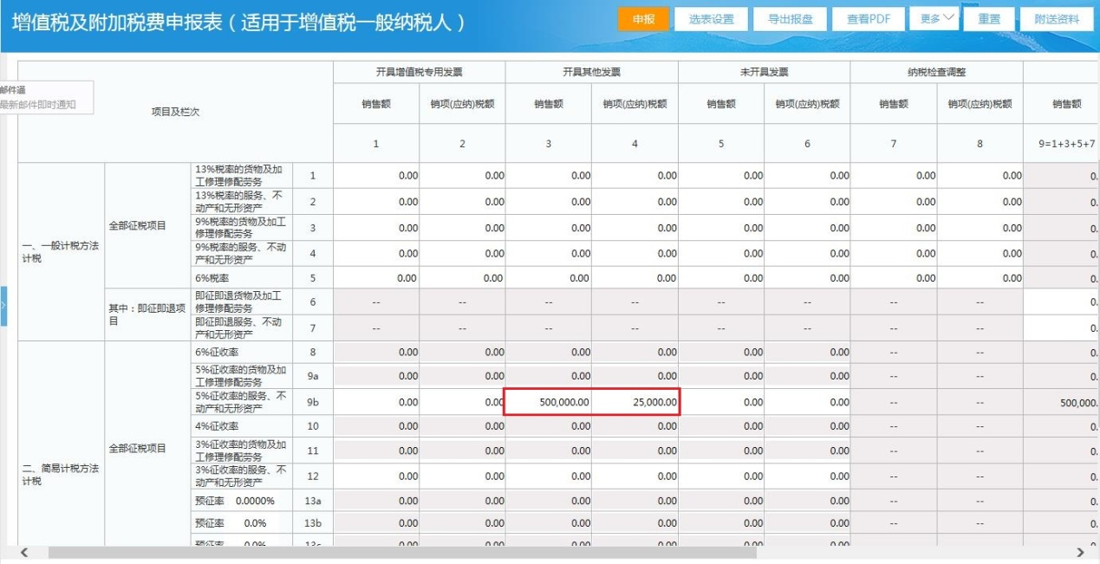Image resolution: width=1100 pixels, height=564 pixels.
Task: Expand the 更多 dropdown menu
Action: click(x=934, y=18)
